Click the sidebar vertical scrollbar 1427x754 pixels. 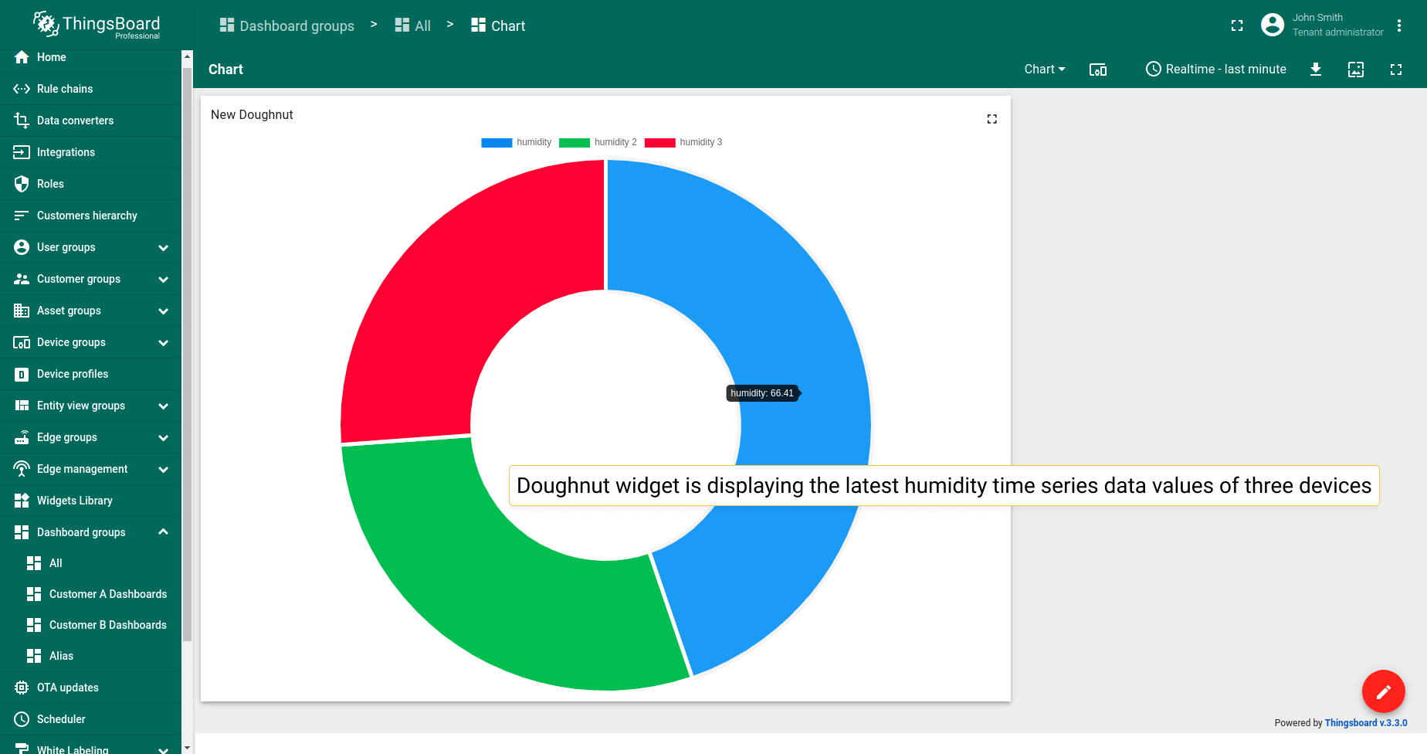pos(187,355)
